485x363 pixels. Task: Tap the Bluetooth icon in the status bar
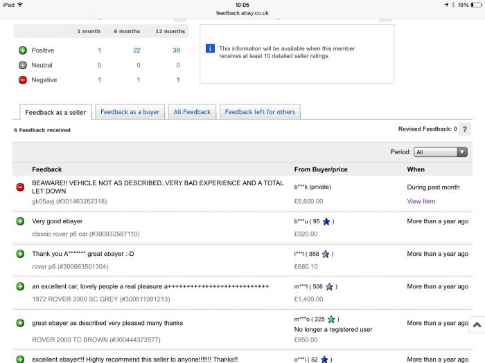click(x=453, y=5)
